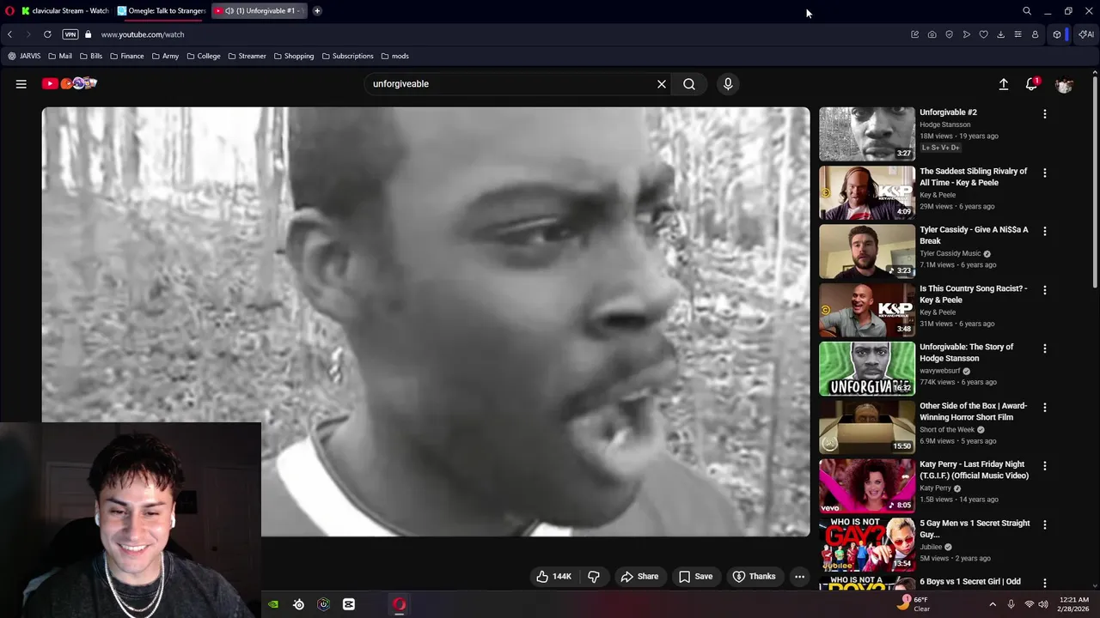This screenshot has height=618, width=1100.
Task: Open Opera snapshot camera icon
Action: point(932,34)
